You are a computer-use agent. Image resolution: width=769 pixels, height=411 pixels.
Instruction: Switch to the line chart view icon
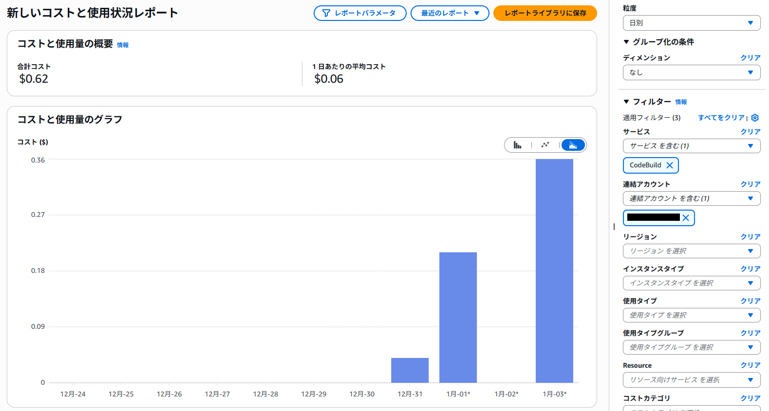pos(545,145)
